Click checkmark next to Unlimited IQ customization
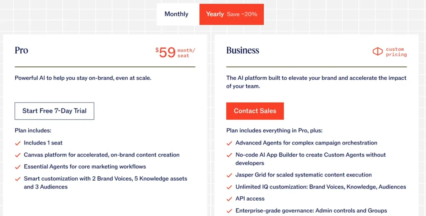426x216 pixels. (229, 187)
